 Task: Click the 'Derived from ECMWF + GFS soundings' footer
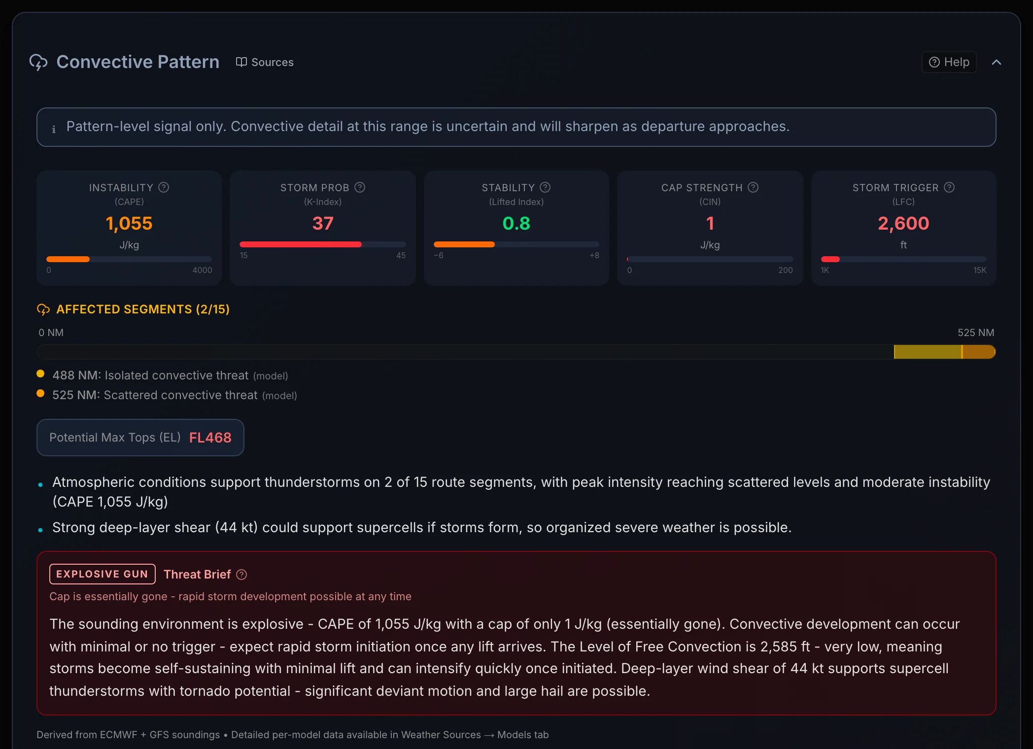pos(292,735)
